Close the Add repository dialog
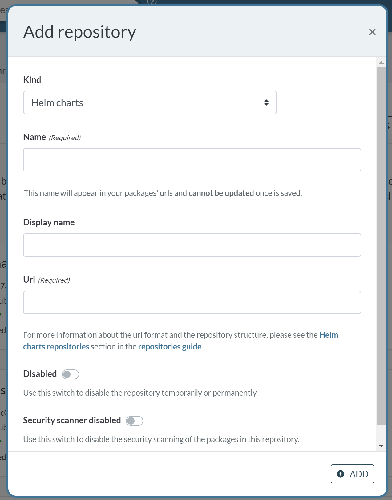 click(372, 32)
